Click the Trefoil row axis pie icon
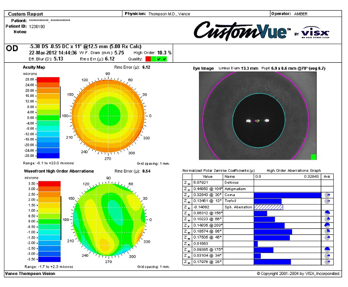This screenshot has height=287, width=348. point(327,201)
